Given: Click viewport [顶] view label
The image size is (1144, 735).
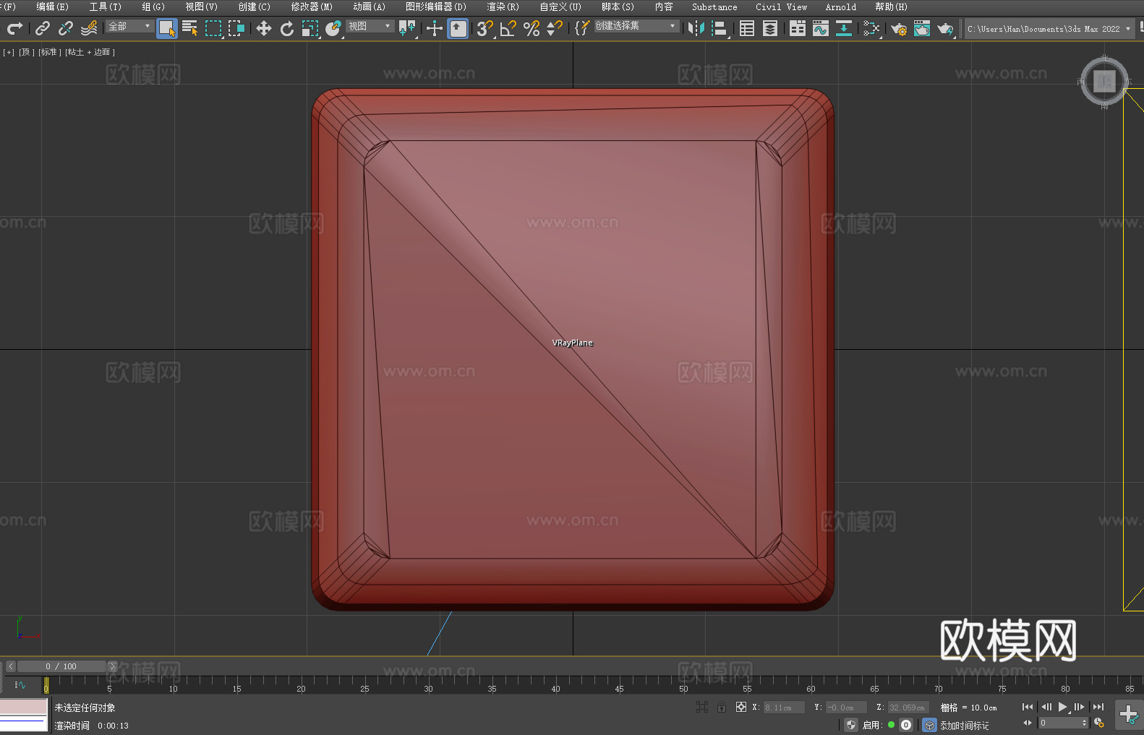Looking at the screenshot, I should tap(27, 52).
